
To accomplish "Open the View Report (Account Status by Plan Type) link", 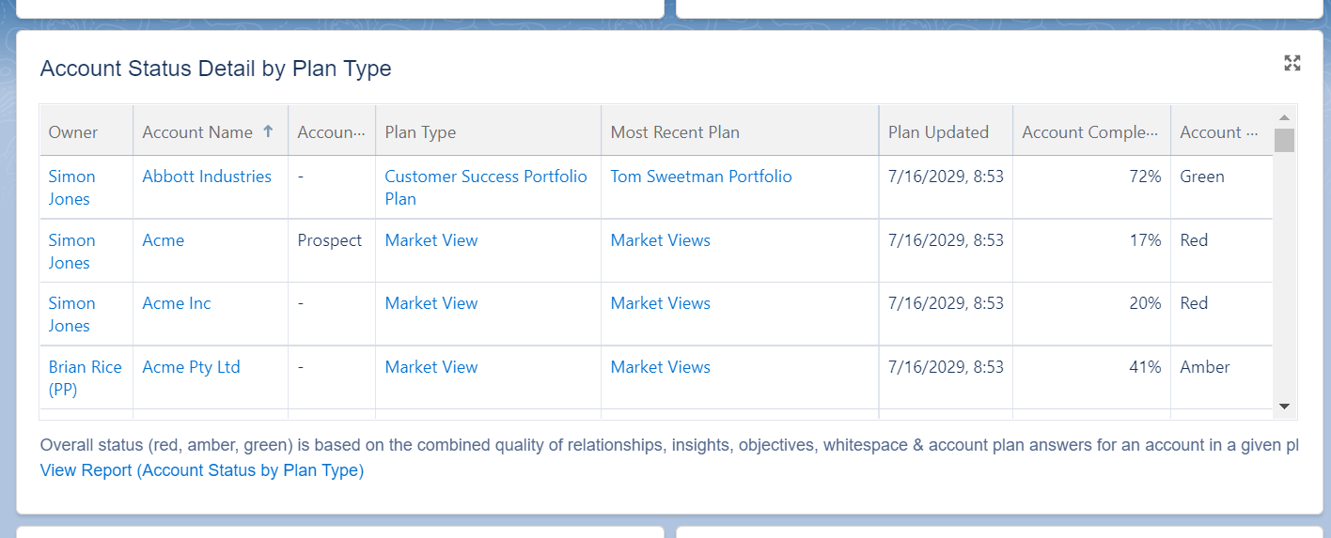I will [202, 470].
